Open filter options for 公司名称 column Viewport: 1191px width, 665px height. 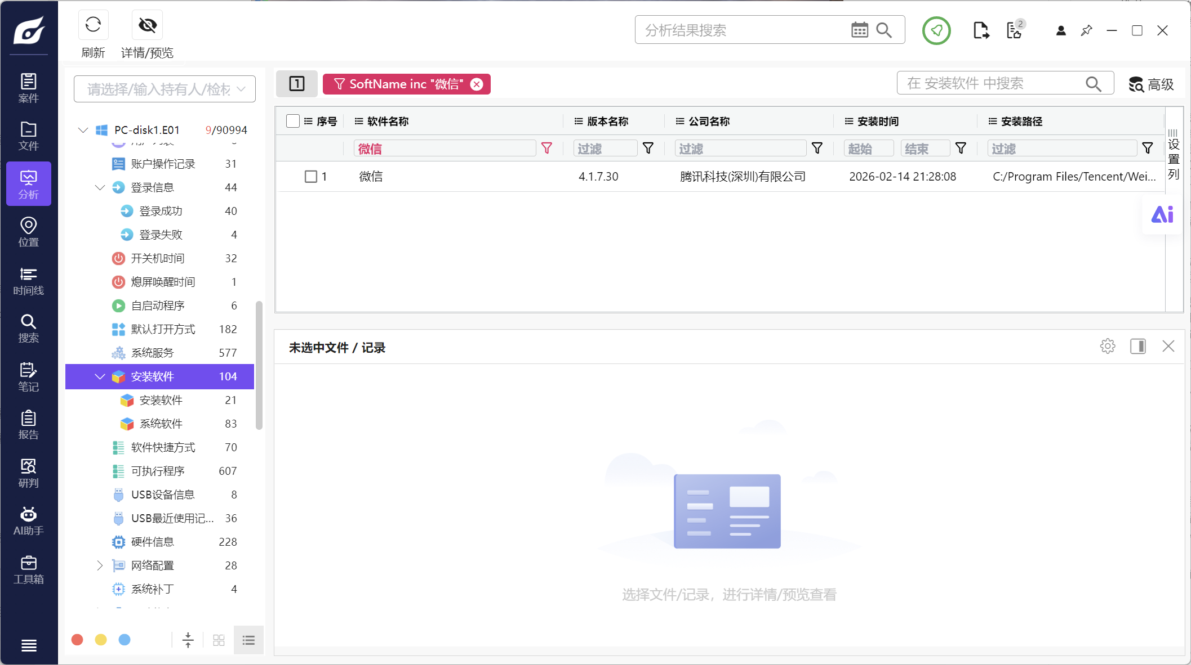817,148
